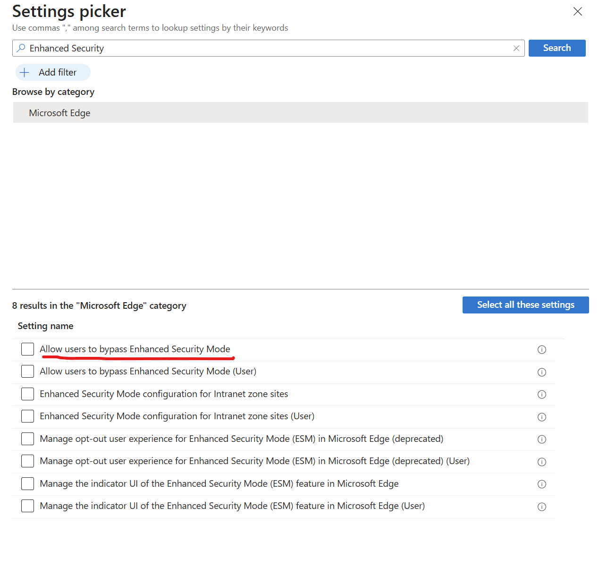Show info for Intranet zone sites configuration
The image size is (599, 584).
[x=541, y=395]
